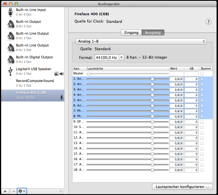Select Fireface 400 (C6B) device in list
The height and width of the screenshot is (195, 218).
(x=33, y=96)
